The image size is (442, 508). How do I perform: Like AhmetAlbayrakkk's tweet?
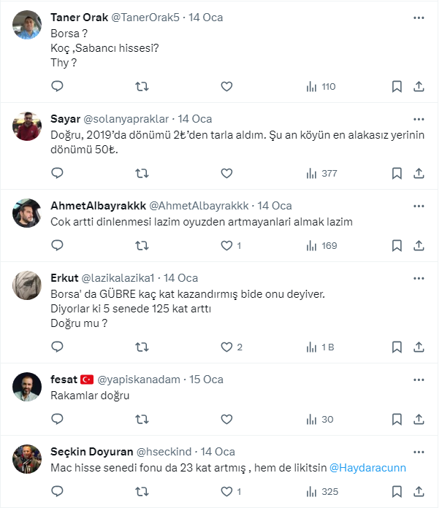(226, 245)
